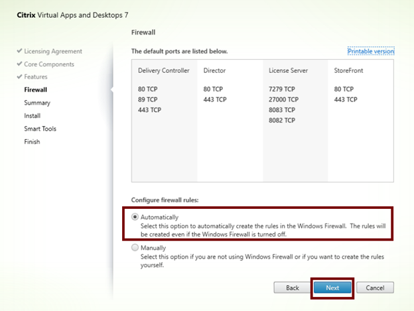Select 8083 TCP port entry

pos(282,109)
